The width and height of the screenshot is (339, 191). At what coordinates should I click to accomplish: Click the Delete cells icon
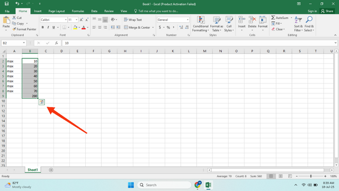point(252,20)
